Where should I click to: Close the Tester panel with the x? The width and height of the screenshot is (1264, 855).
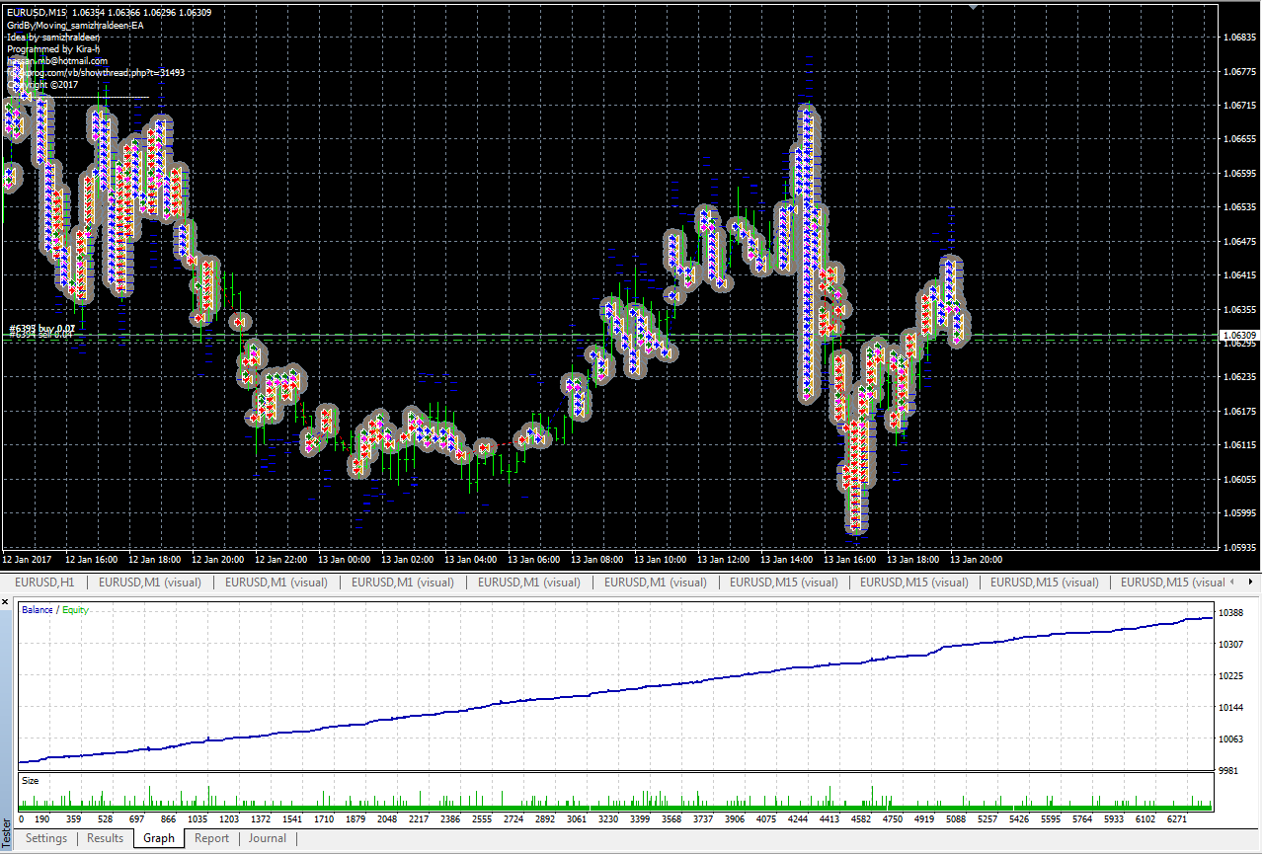pyautogui.click(x=7, y=600)
